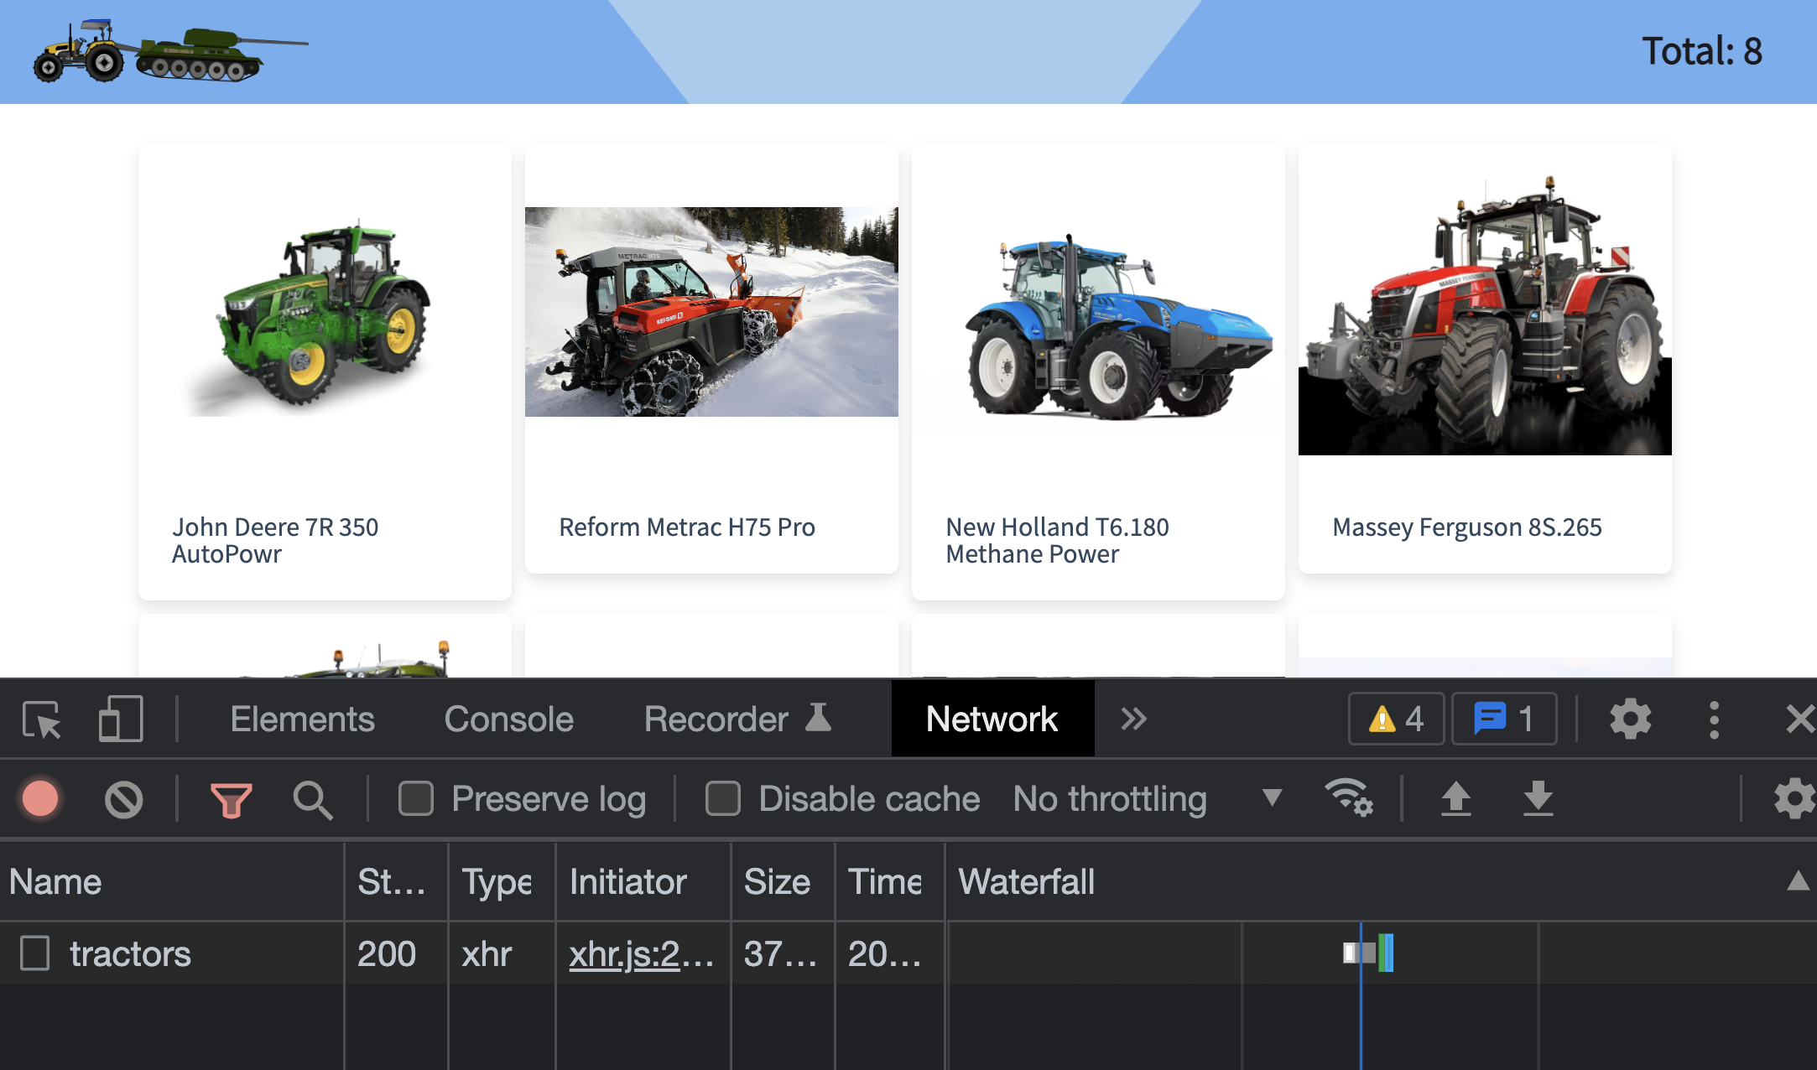Click the red record network log button
The image size is (1817, 1070).
click(x=40, y=799)
